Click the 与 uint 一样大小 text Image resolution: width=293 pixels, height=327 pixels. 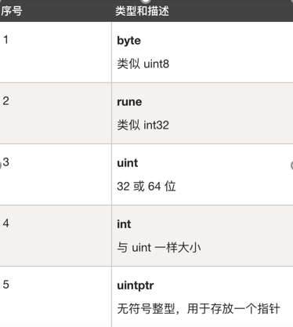point(159,248)
